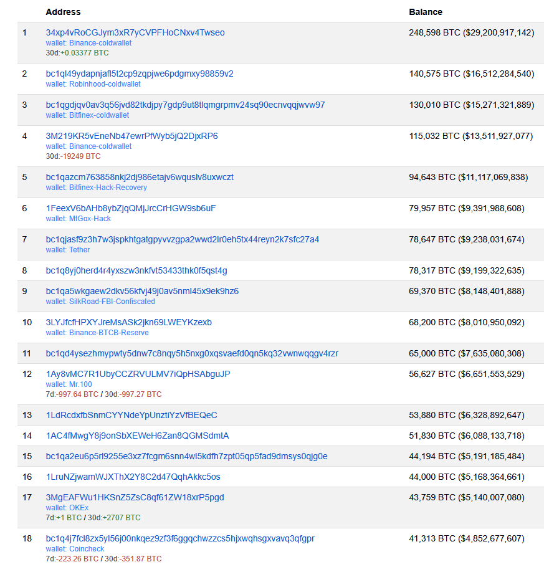544x567 pixels.
Task: Select the balance 78,647 BTC ($9,238,031,674)
Action: (x=467, y=239)
